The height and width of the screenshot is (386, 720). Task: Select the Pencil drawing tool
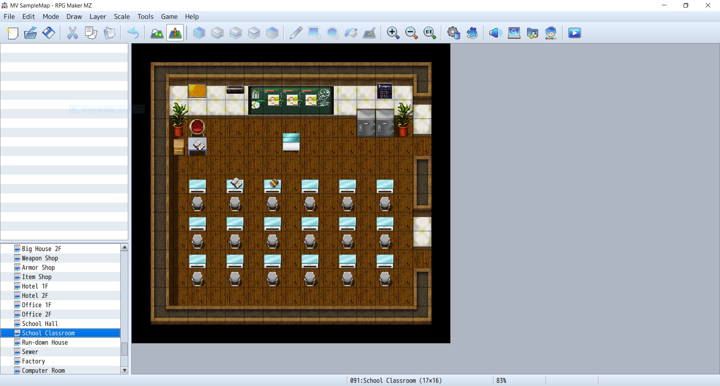296,33
